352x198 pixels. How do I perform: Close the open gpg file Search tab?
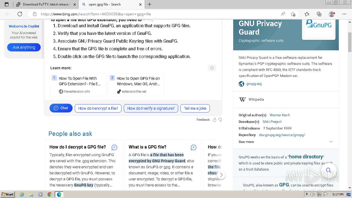140,4
